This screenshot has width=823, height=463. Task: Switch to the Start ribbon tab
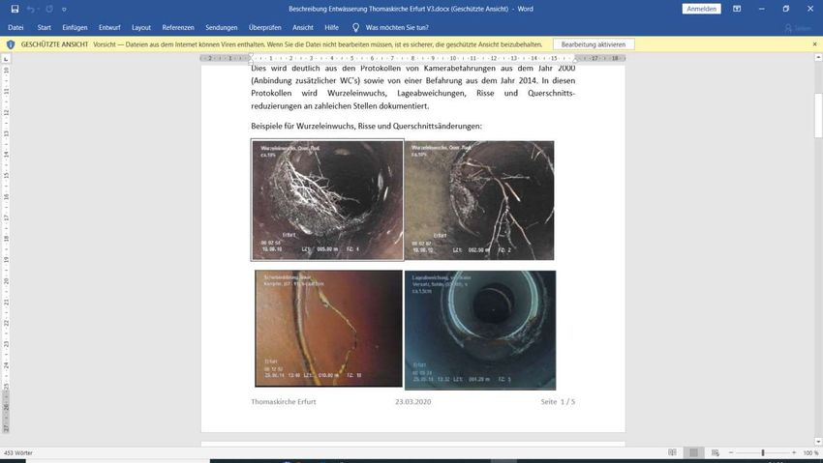click(45, 27)
